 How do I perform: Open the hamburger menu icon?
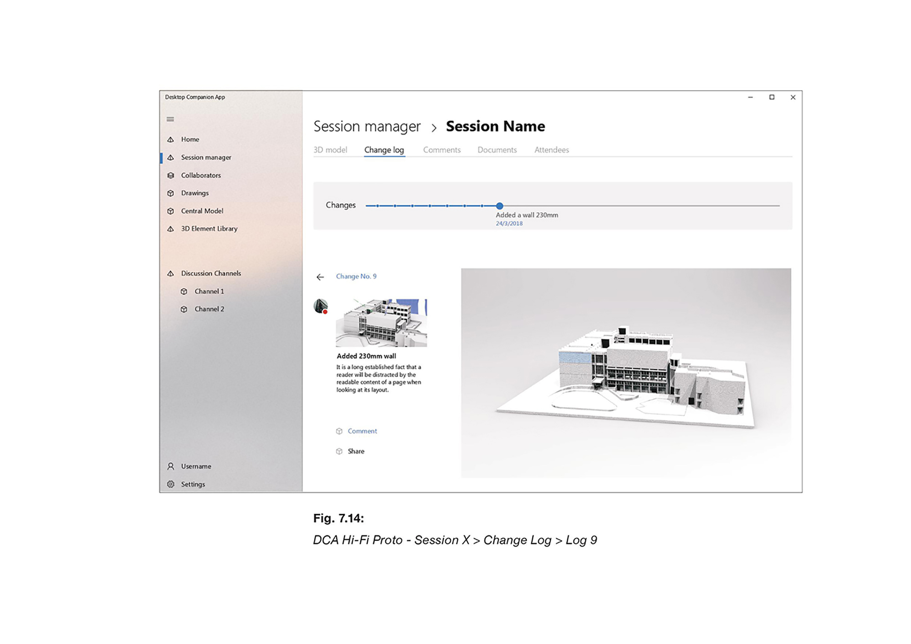pos(170,119)
